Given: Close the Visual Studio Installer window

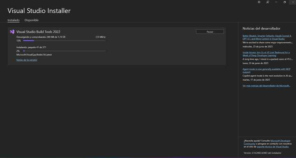Looking at the screenshot, I should coord(293,2).
